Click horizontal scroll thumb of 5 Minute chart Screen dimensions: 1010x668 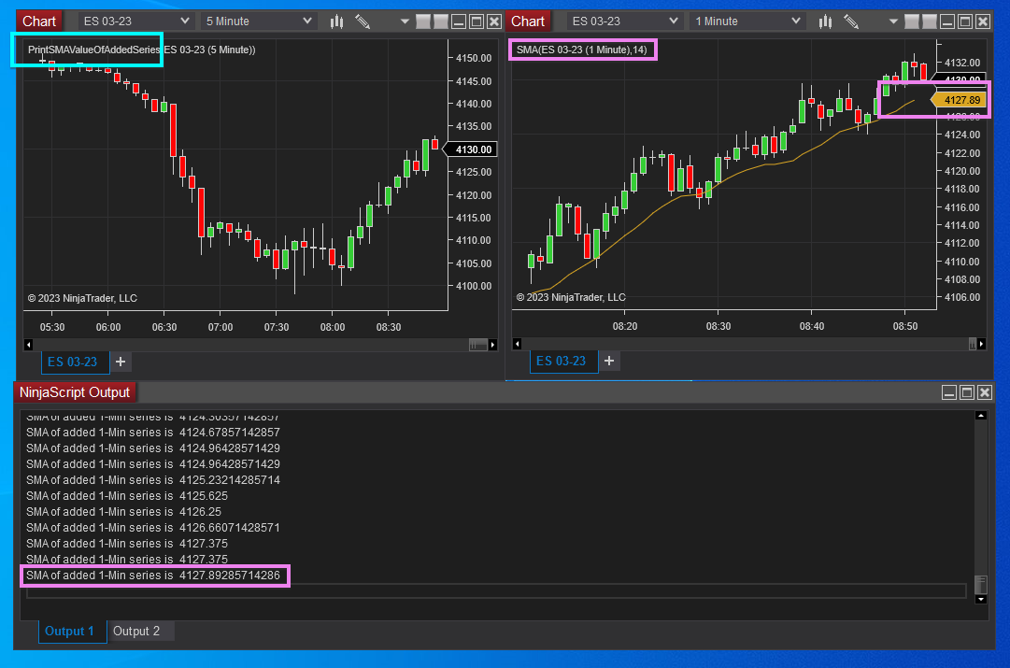pos(478,345)
